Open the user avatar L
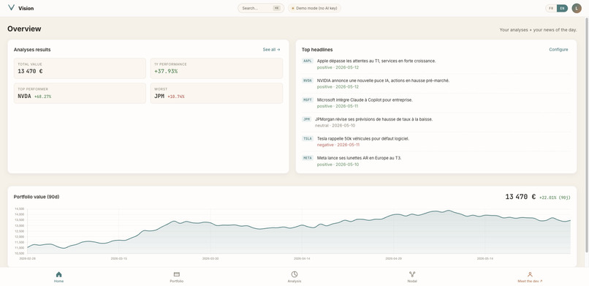Viewport: 589px width, 286px height. point(577,8)
